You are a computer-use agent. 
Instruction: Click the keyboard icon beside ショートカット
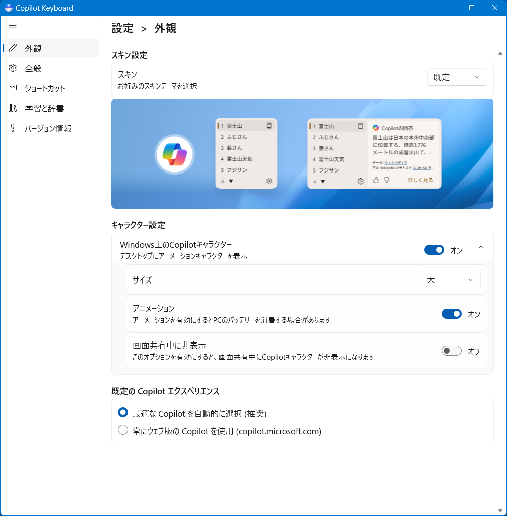[13, 88]
